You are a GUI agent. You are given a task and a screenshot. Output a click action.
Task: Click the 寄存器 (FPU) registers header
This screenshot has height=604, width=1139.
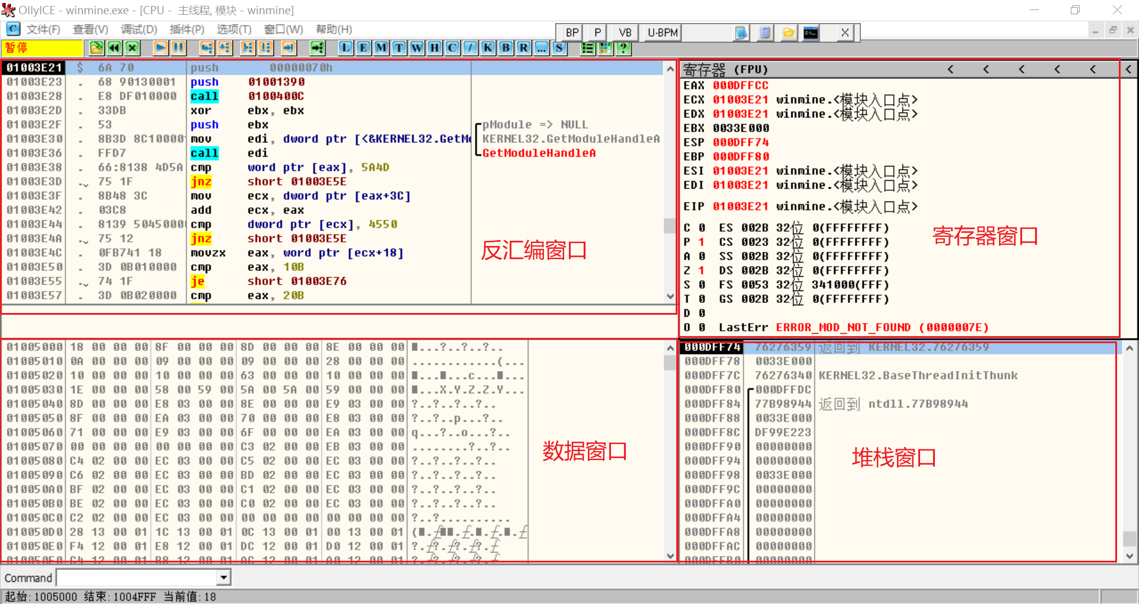point(725,70)
